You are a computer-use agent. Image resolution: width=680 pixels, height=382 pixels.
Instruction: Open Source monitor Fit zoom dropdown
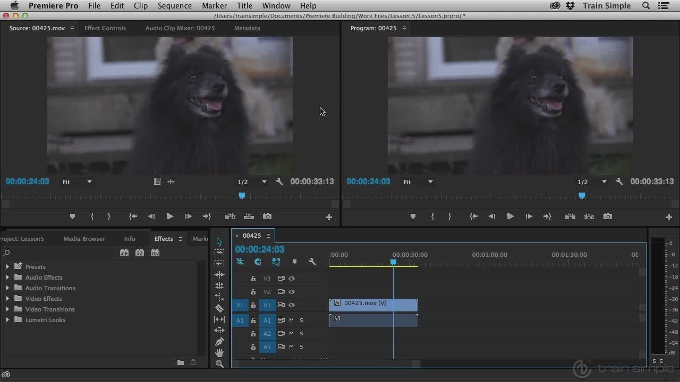coord(77,182)
